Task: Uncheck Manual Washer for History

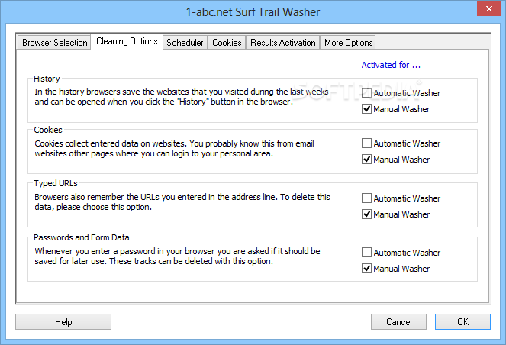Action: (395, 109)
